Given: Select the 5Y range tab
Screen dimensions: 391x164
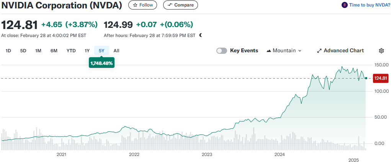Looking at the screenshot, I should coord(101,51).
